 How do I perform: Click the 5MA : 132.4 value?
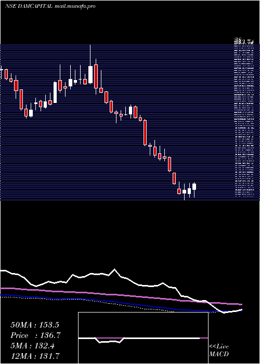click(x=32, y=346)
